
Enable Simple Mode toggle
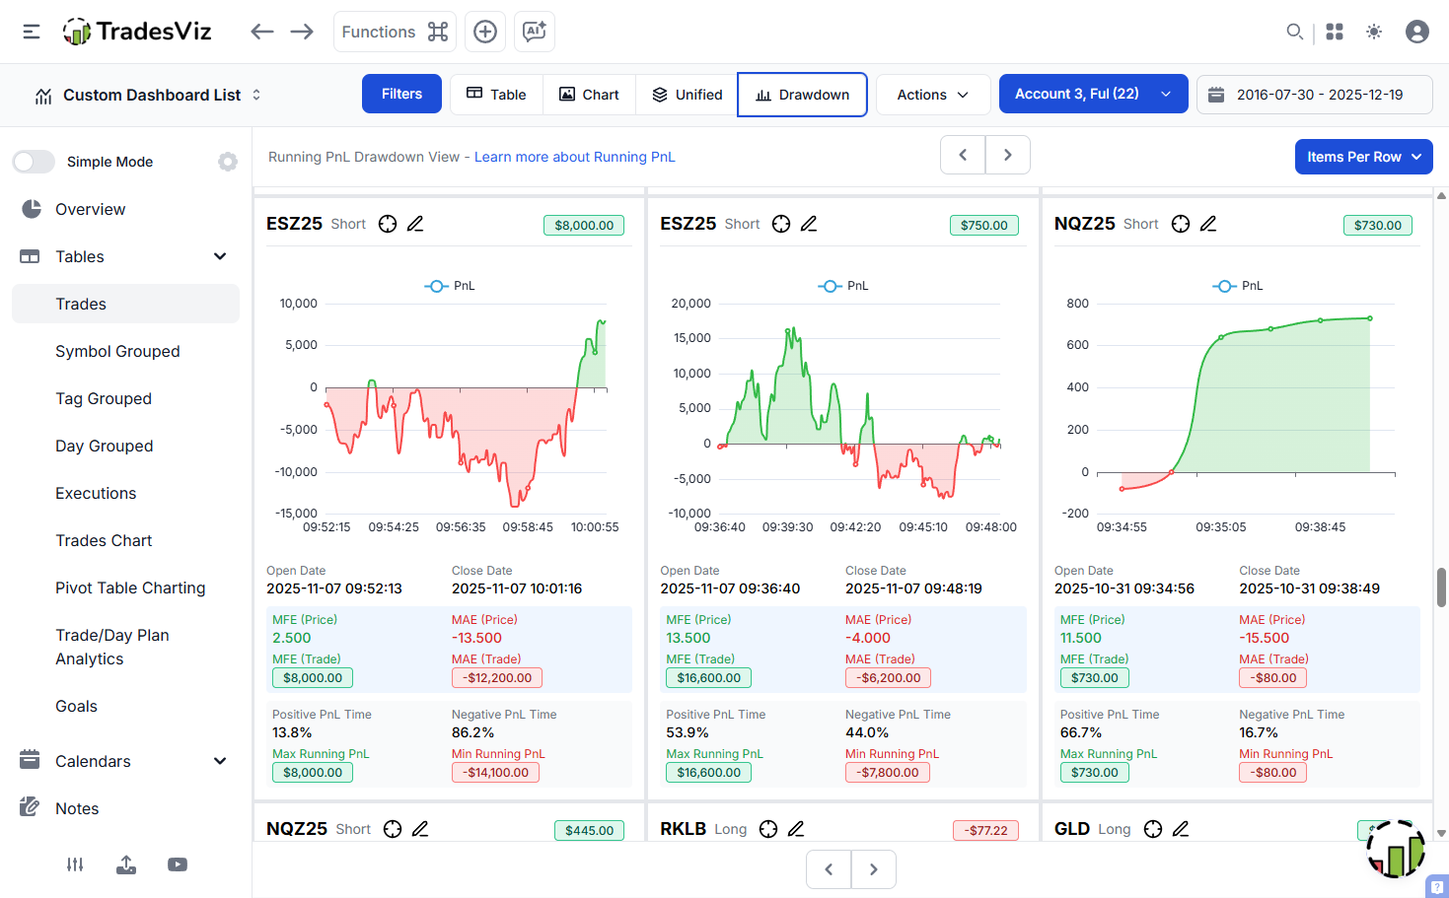[34, 161]
